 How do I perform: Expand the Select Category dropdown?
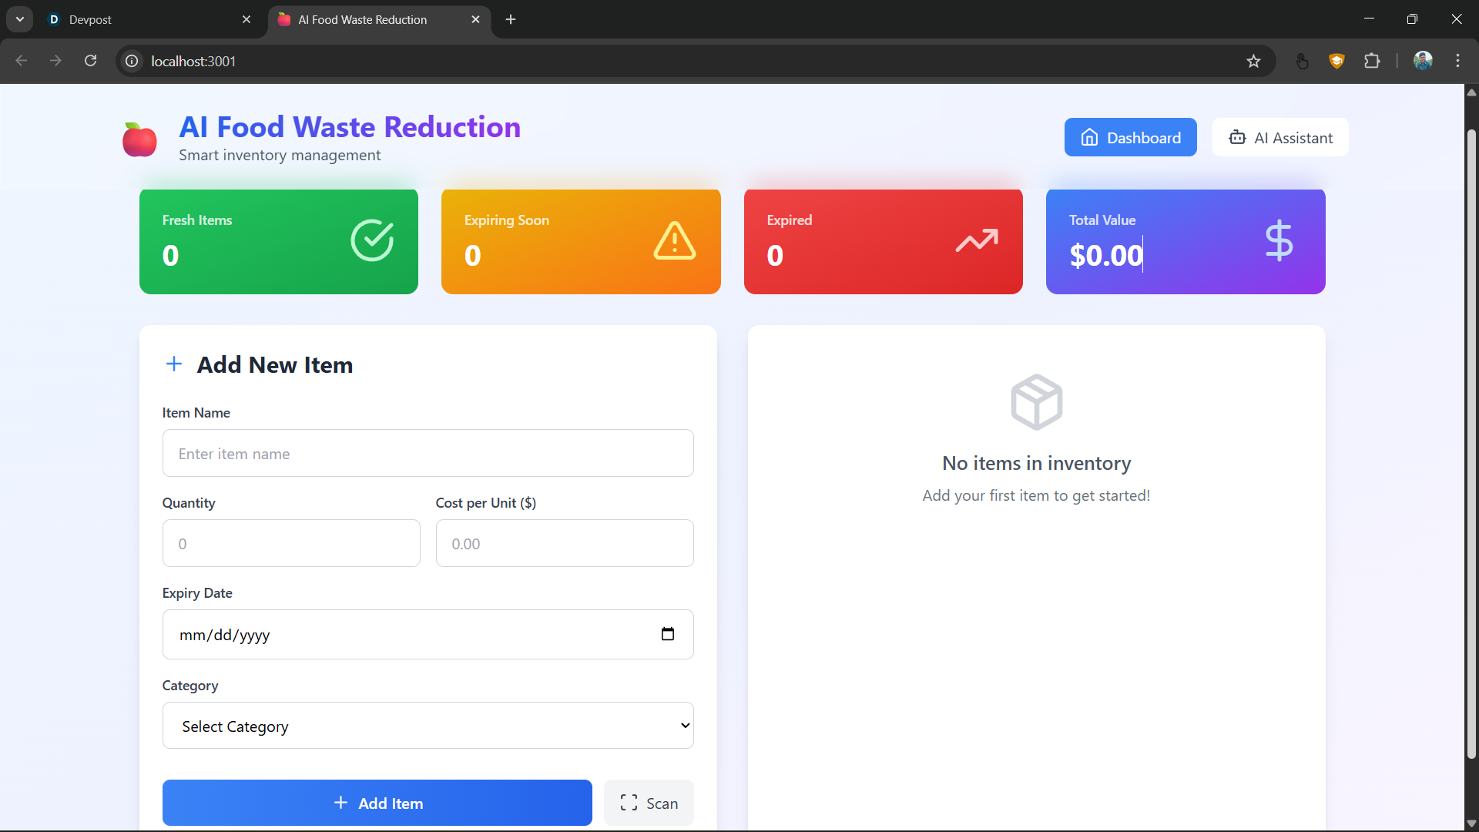click(x=428, y=726)
